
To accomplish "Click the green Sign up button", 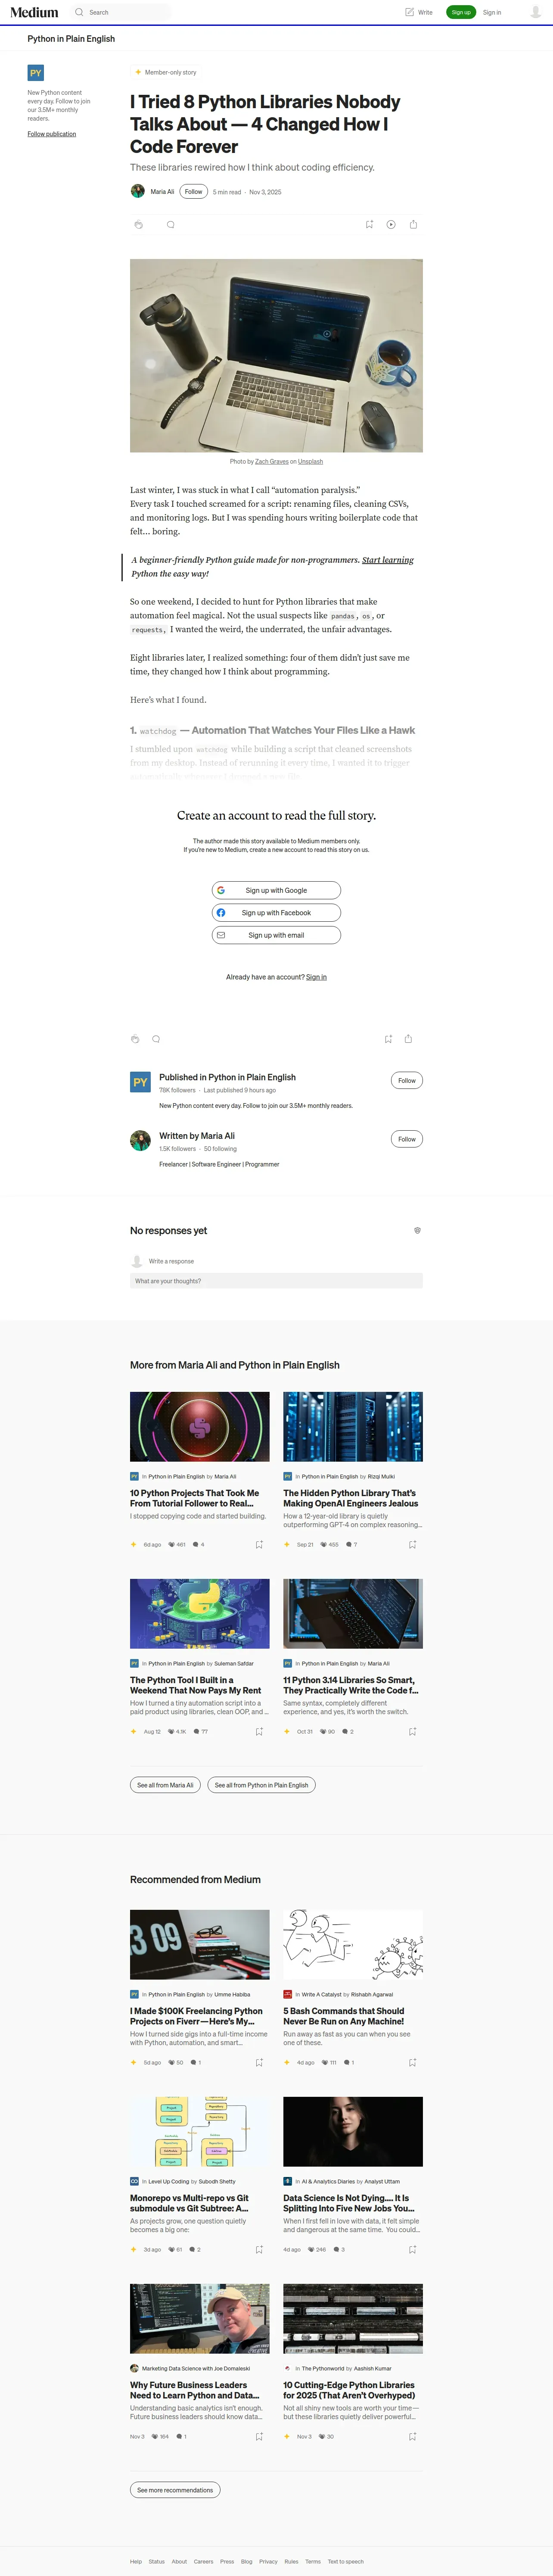I will (x=461, y=12).
